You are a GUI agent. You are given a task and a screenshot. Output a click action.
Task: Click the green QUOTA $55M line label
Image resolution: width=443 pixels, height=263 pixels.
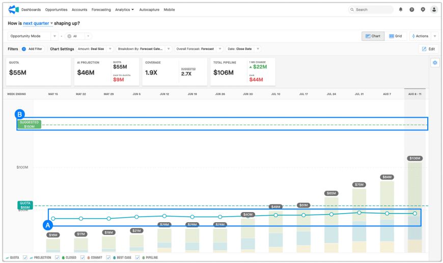[25, 205]
